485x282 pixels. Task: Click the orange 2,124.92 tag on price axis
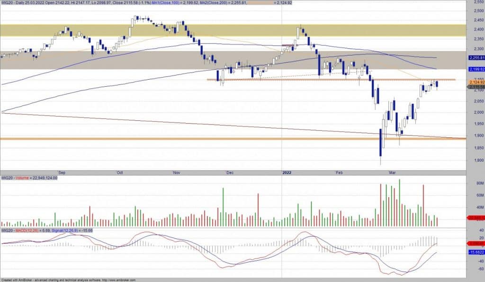pyautogui.click(x=476, y=82)
